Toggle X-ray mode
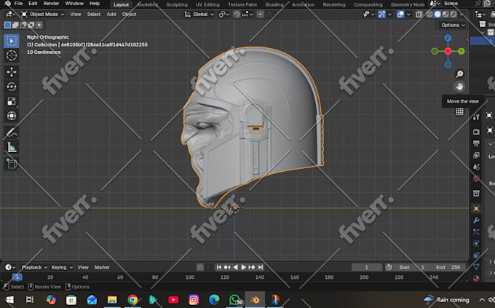This screenshot has width=495, height=308. tap(419, 15)
